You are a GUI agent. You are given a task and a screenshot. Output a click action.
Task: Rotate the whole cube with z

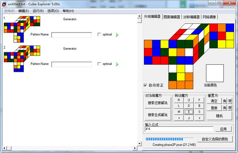click(199, 118)
